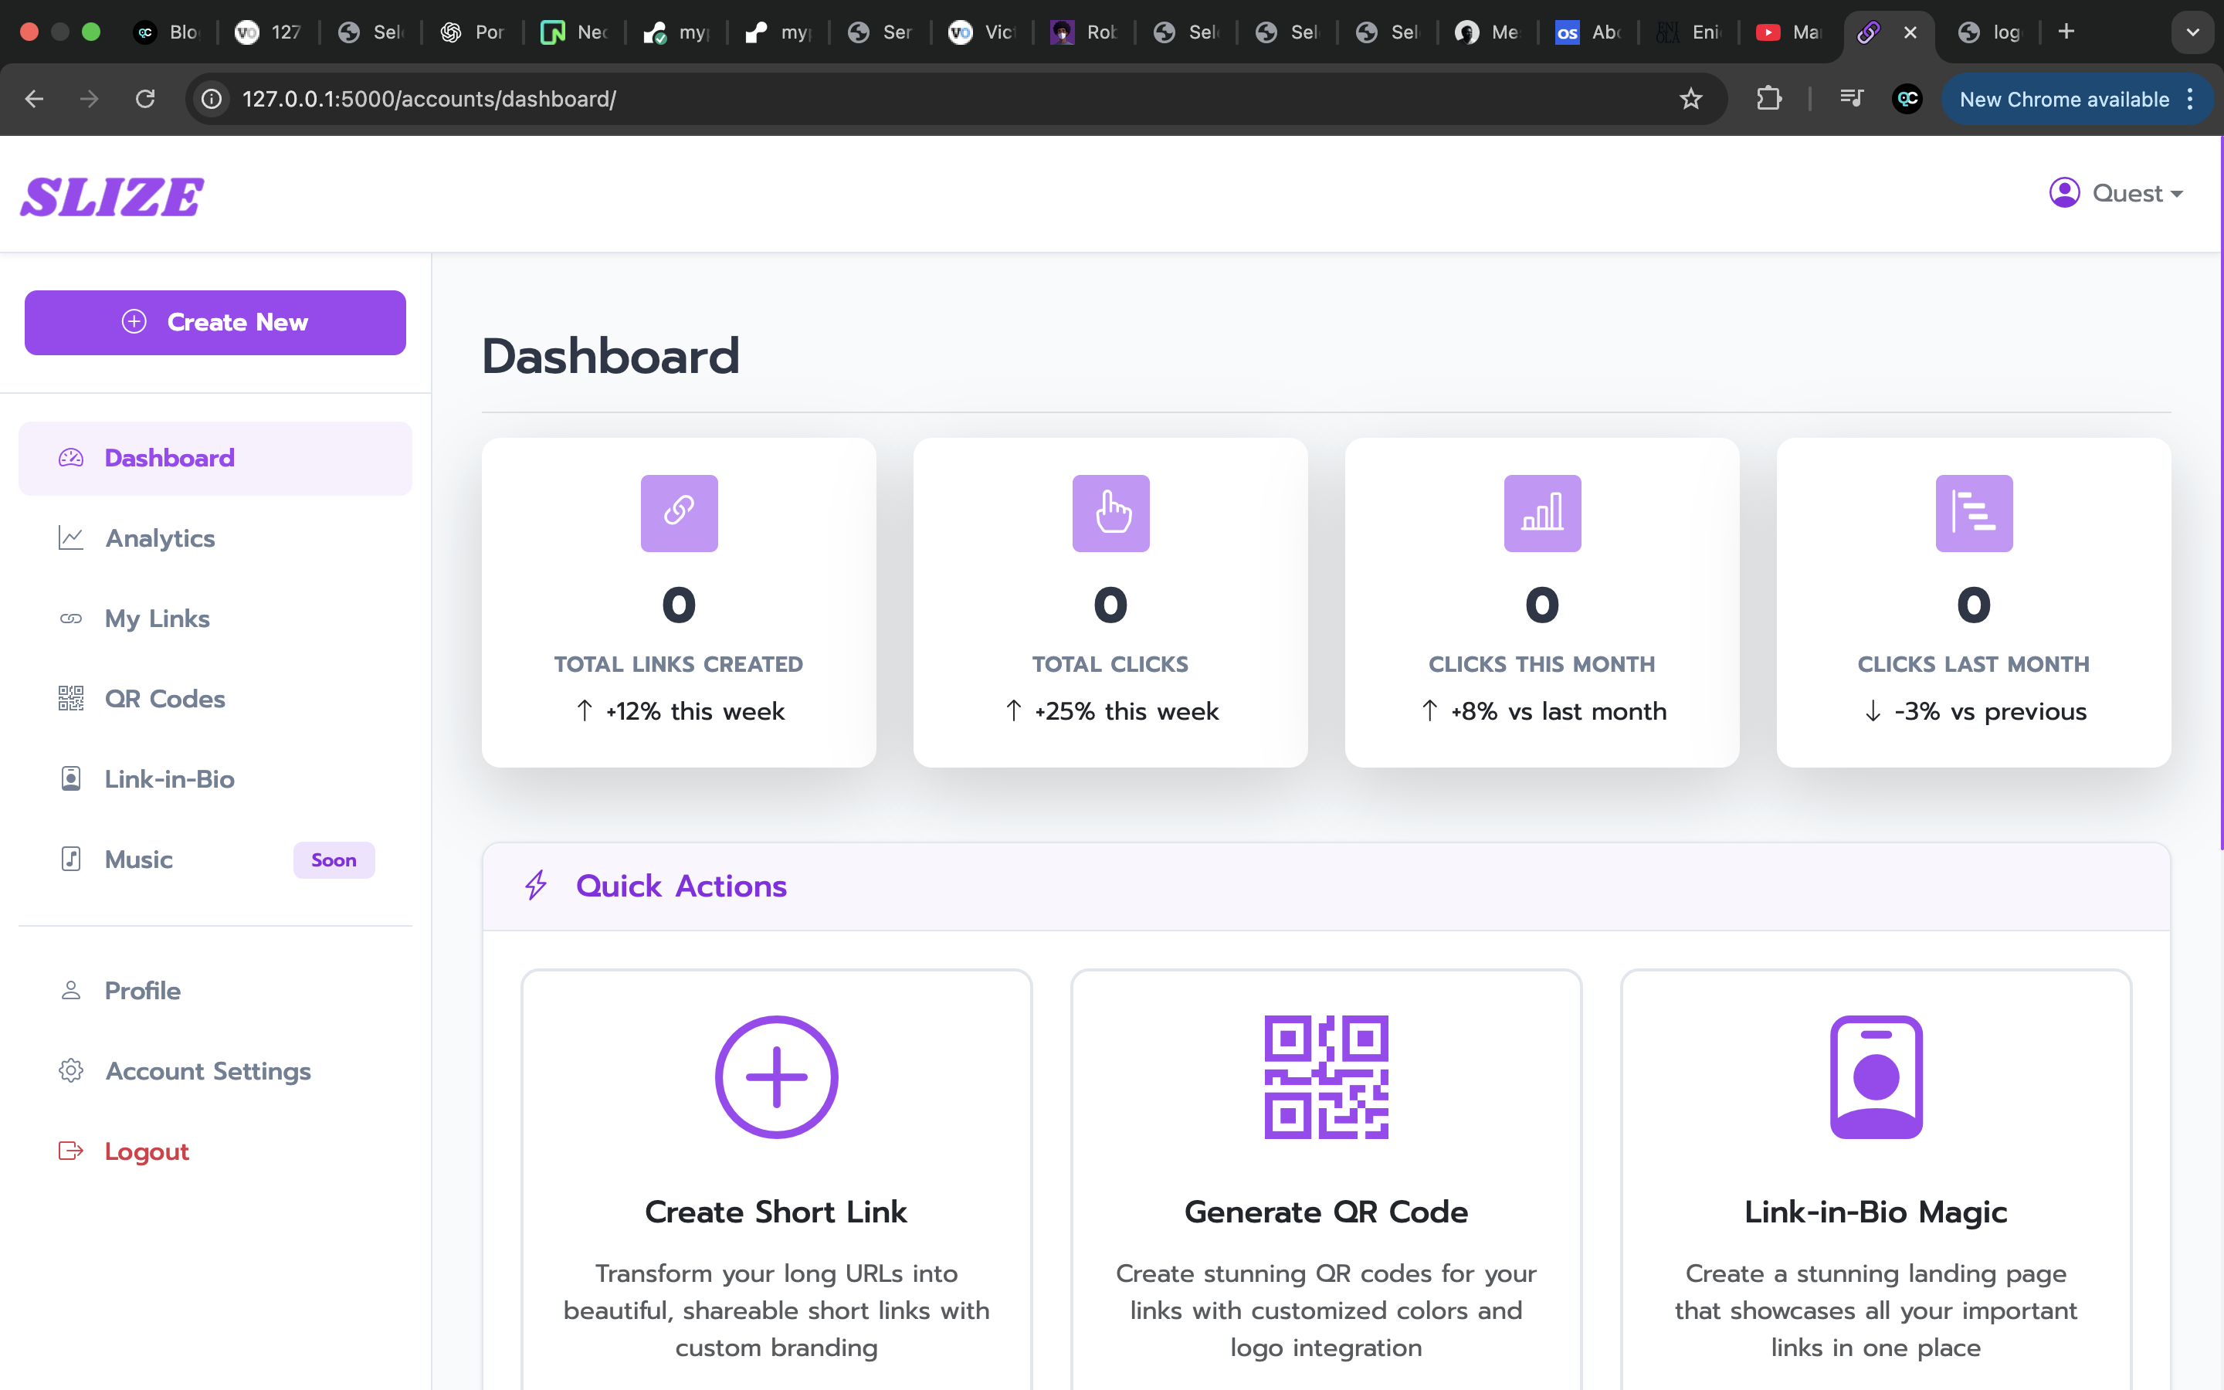This screenshot has height=1390, width=2224.
Task: Go to My Links in the sidebar
Action: point(158,619)
